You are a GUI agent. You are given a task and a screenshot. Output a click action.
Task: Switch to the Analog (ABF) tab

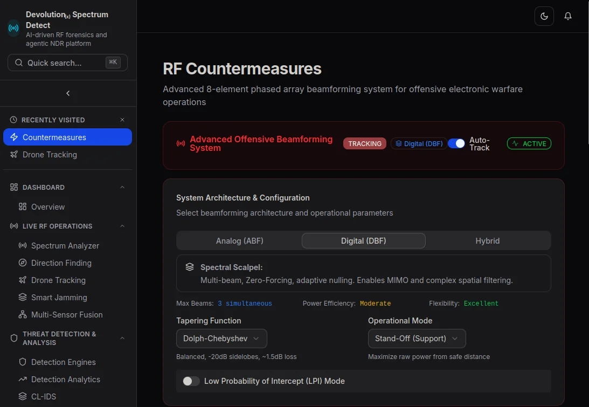click(239, 240)
